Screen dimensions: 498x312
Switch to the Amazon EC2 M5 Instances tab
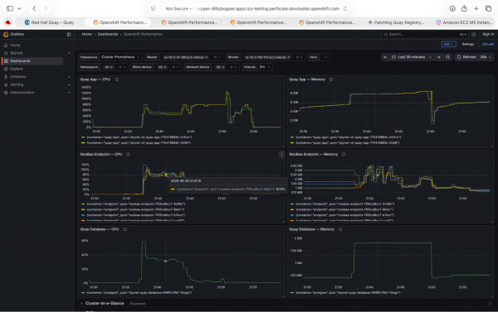tap(464, 22)
